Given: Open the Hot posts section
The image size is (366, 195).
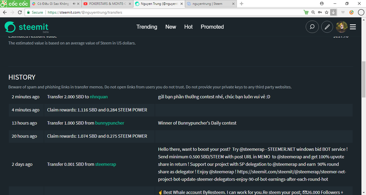Looking at the screenshot, I should [x=188, y=27].
